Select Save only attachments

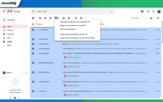point(68,29)
